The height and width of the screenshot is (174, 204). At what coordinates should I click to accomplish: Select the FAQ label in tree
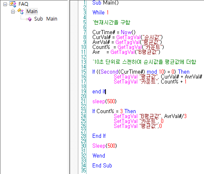23,4
